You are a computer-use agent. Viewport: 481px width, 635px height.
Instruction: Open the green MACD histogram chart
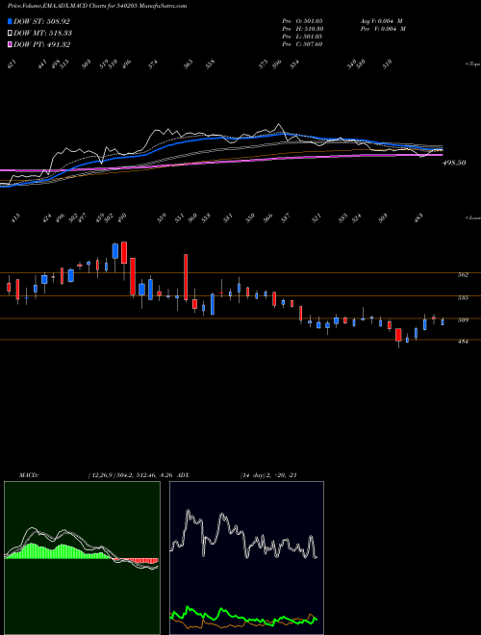(82, 558)
